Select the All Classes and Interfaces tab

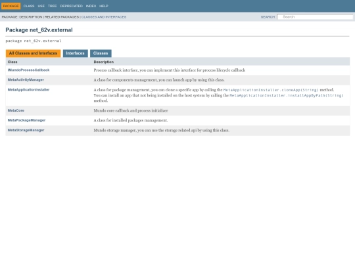click(34, 53)
